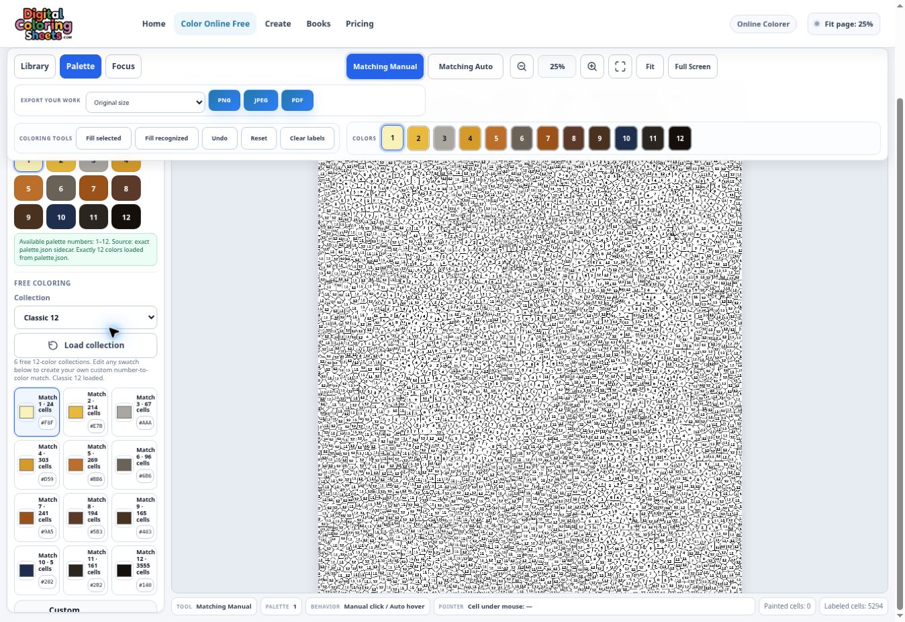Open the Pricing page
The height and width of the screenshot is (622, 905).
pos(360,24)
